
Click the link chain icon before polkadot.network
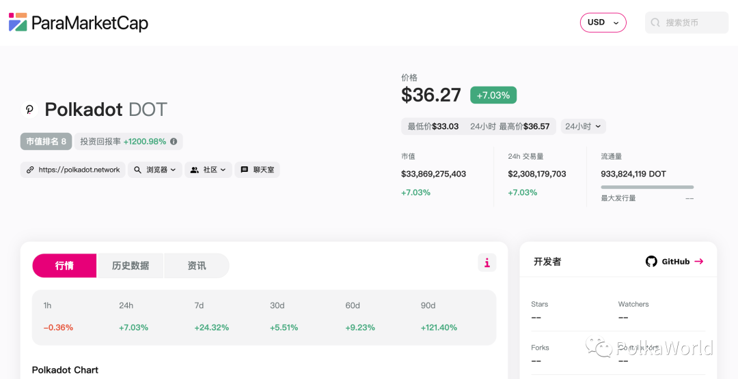[x=30, y=170]
